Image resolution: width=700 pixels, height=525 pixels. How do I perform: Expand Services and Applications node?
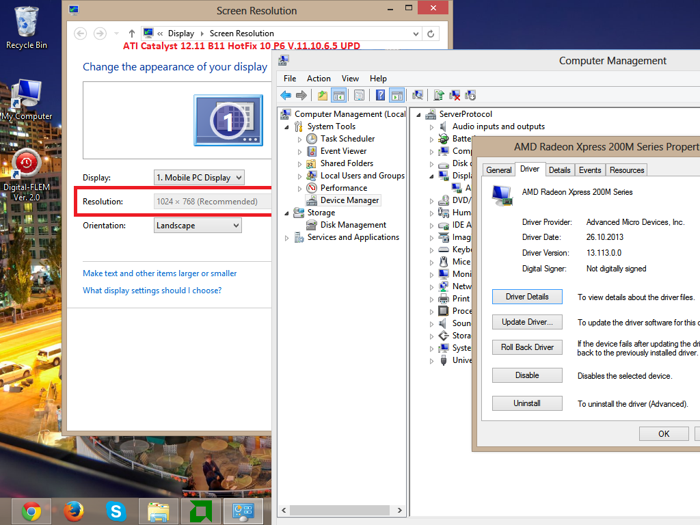pyautogui.click(x=286, y=238)
